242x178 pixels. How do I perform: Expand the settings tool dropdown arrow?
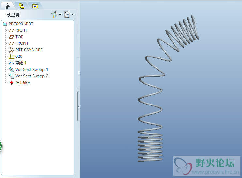point(60,15)
